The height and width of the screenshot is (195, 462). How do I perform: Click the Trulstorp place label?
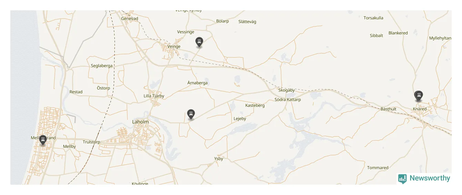(91, 142)
